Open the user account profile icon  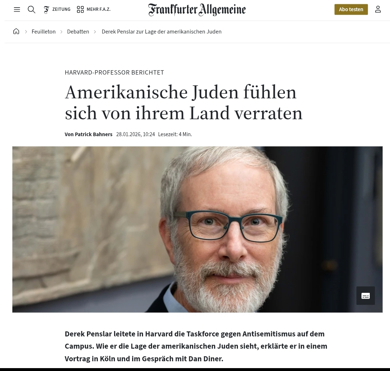pyautogui.click(x=378, y=9)
